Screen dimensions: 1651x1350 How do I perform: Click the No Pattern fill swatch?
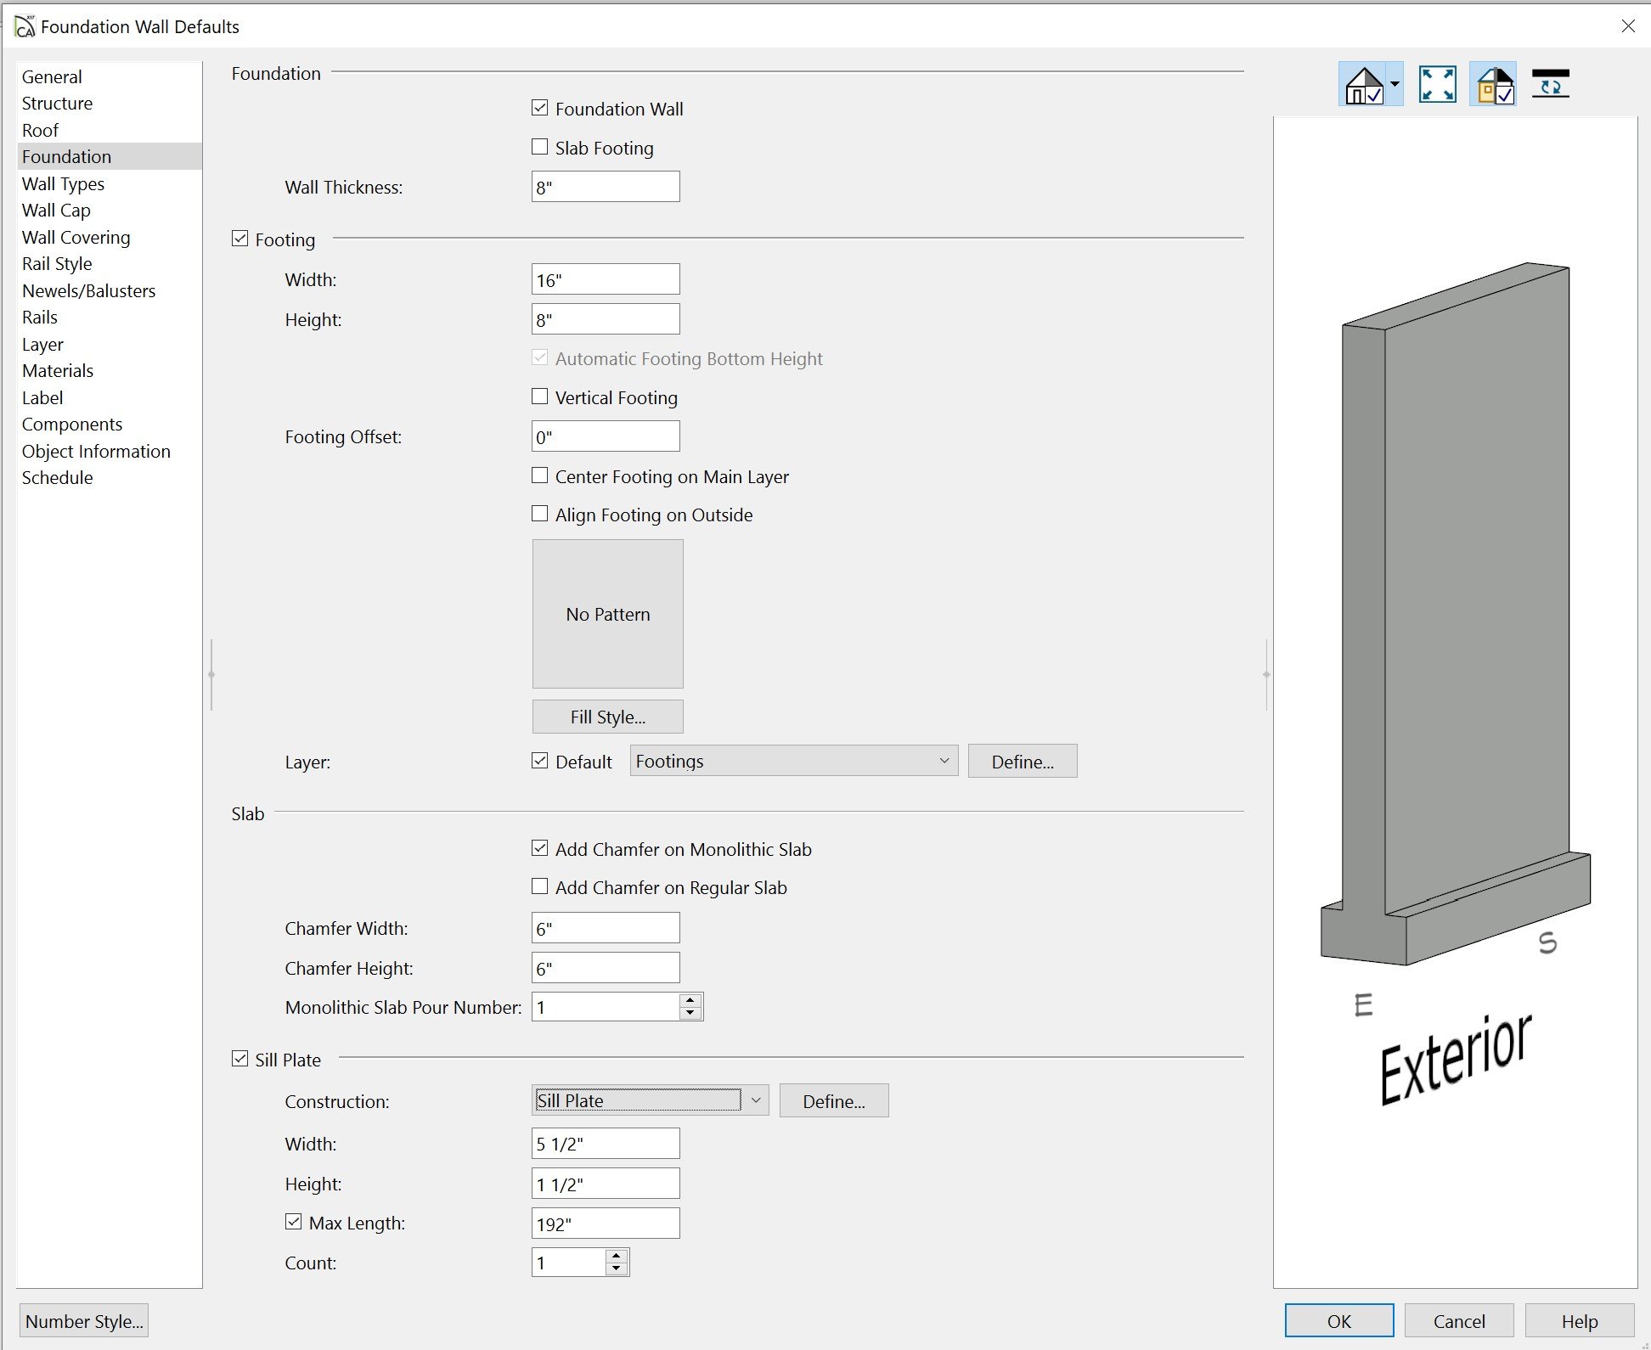(x=607, y=614)
